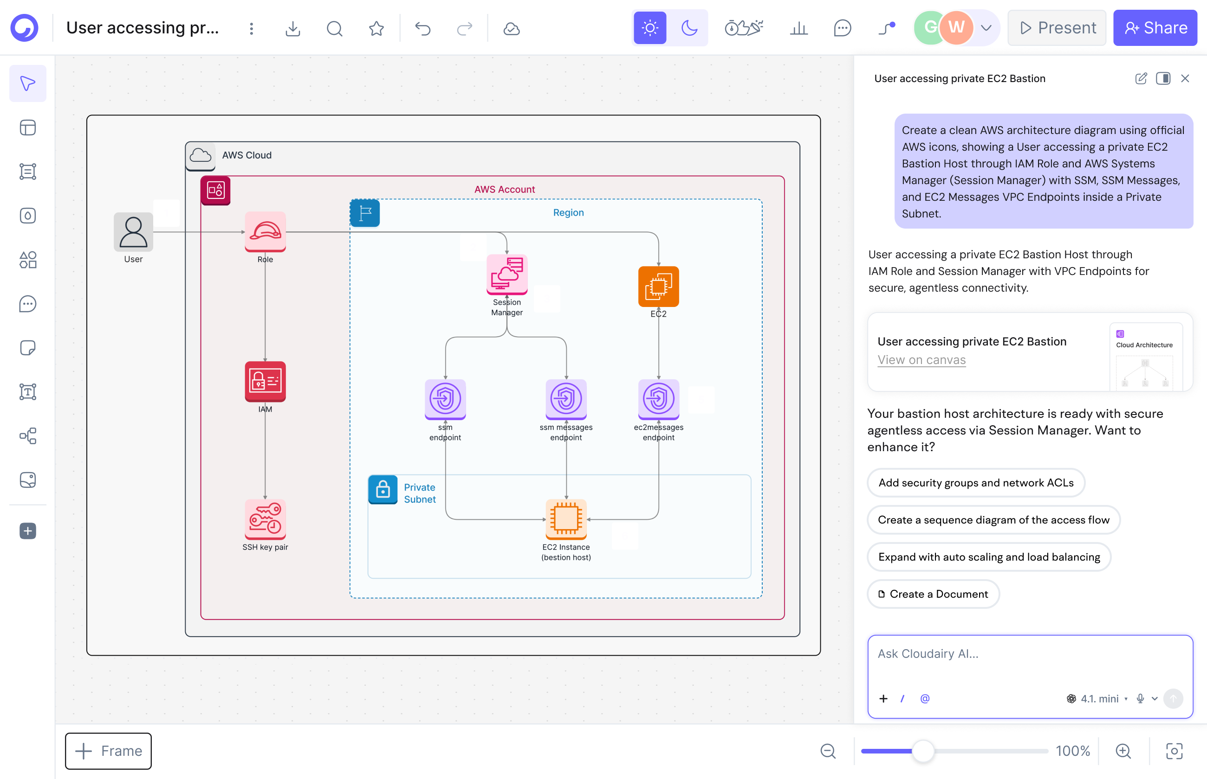Star this document as favorite
Image resolution: width=1207 pixels, height=779 pixels.
(376, 28)
